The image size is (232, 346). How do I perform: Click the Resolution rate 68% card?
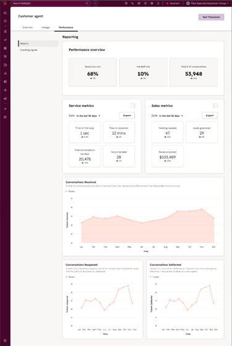pos(93,72)
